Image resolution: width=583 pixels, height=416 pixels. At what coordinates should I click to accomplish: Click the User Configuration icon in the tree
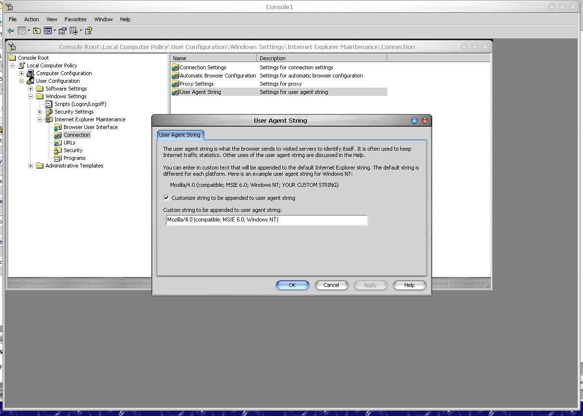pos(30,81)
